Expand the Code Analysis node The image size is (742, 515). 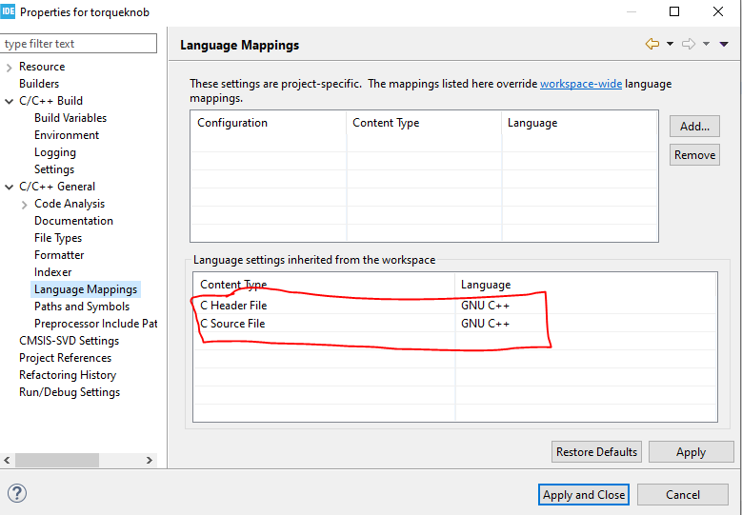pos(24,205)
